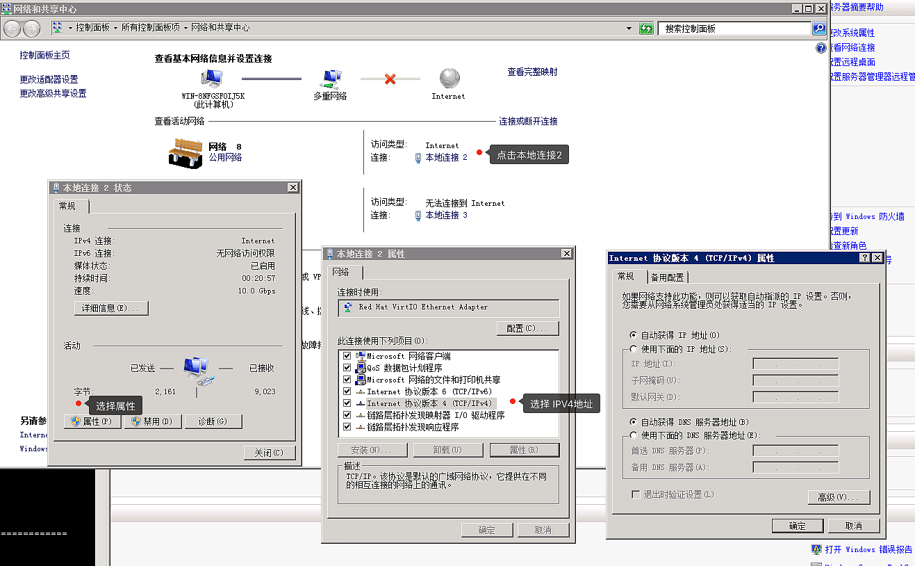This screenshot has width=915, height=566.
Task: Click the park bench network icon
Action: (x=186, y=152)
